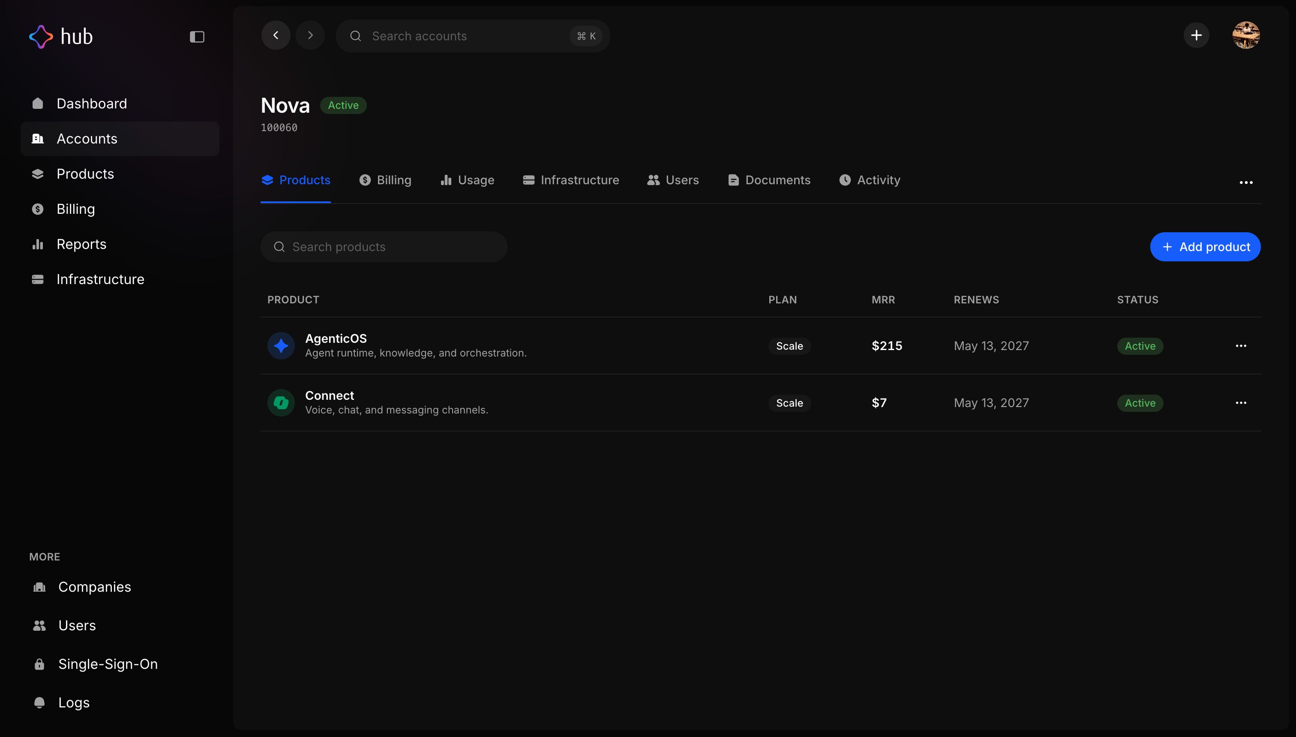
Task: Click the Accounts building icon
Action: [x=38, y=139]
